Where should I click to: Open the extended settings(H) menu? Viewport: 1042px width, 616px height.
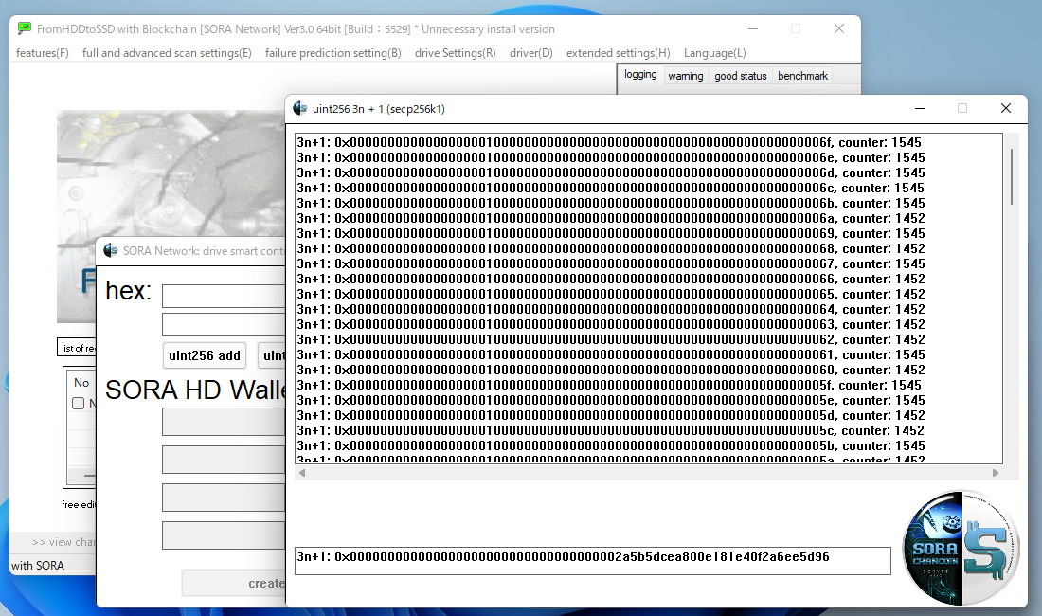[618, 53]
